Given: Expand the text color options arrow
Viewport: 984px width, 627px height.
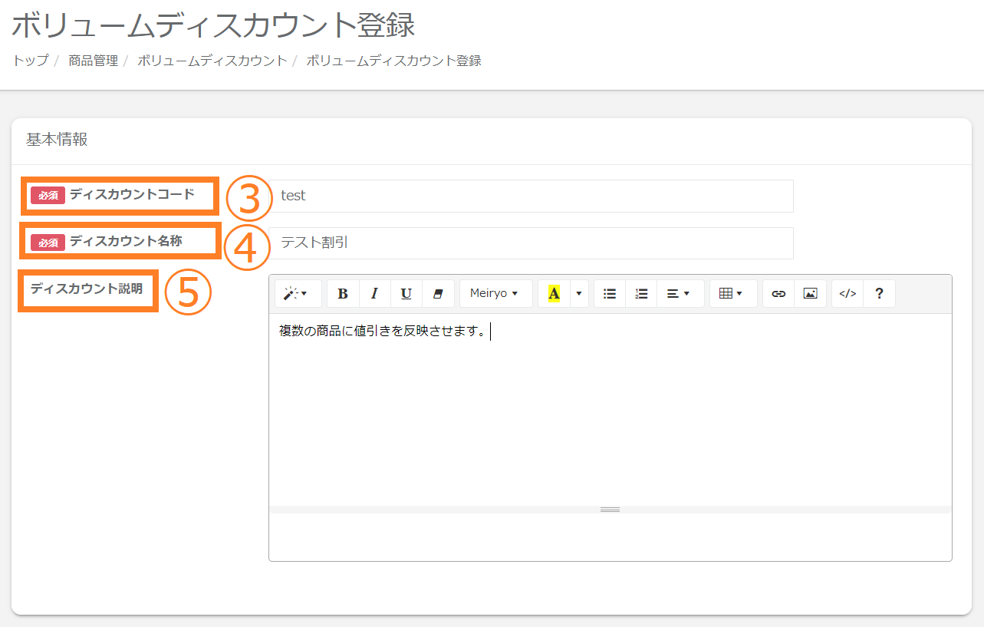Looking at the screenshot, I should coord(579,294).
